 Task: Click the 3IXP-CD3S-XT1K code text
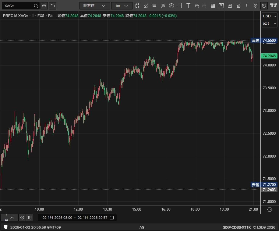[x=237, y=227]
